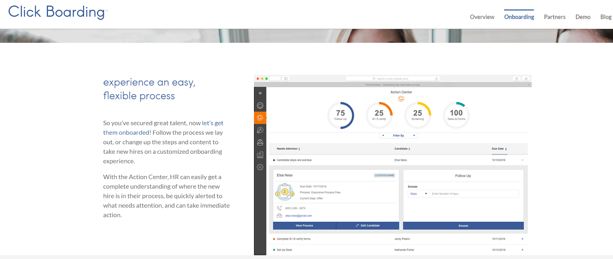Image resolution: width=613 pixels, height=259 pixels.
Task: Add a new tab with plus icon
Action: pyautogui.click(x=529, y=85)
